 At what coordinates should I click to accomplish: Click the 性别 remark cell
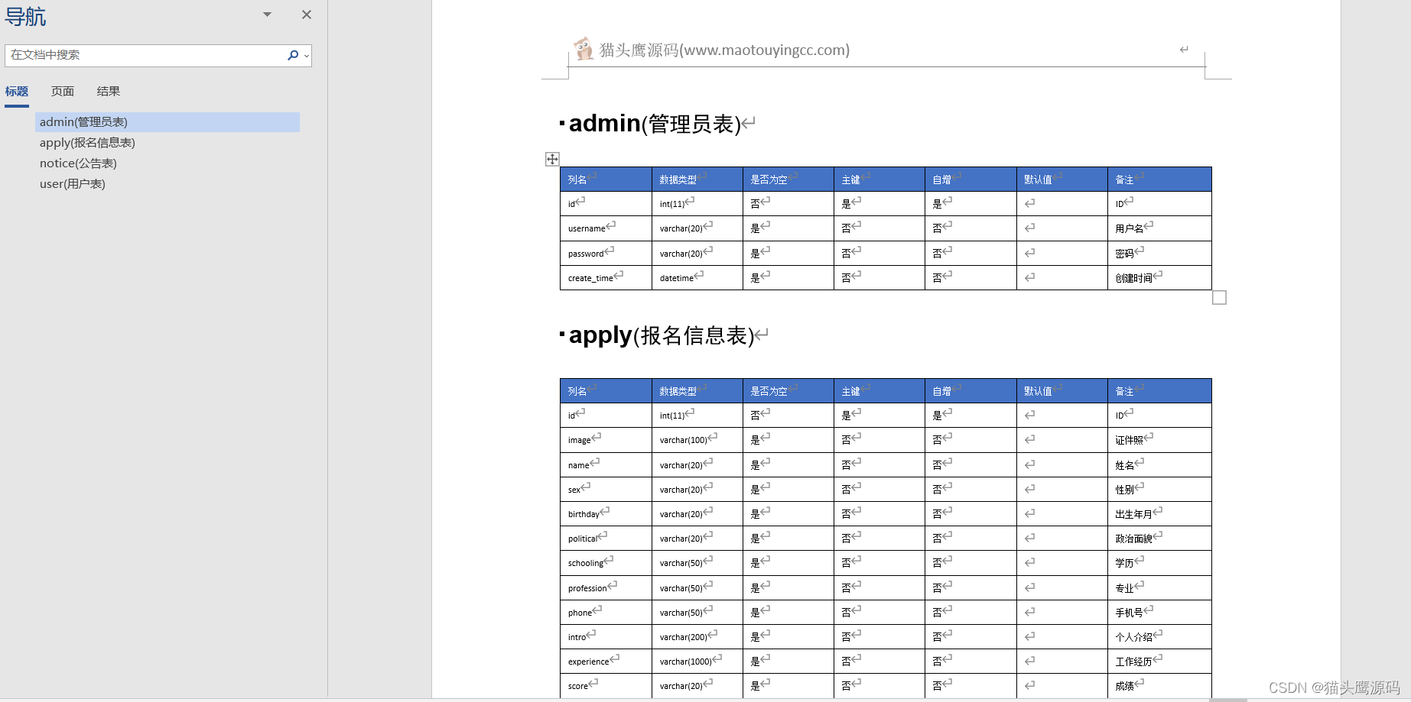(x=1159, y=490)
